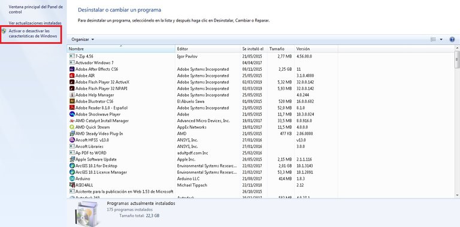Click the Adobe Illustrator CS6 icon
460x227 pixels.
pos(72,101)
